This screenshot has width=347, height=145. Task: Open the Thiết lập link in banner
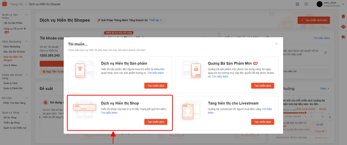point(155,20)
